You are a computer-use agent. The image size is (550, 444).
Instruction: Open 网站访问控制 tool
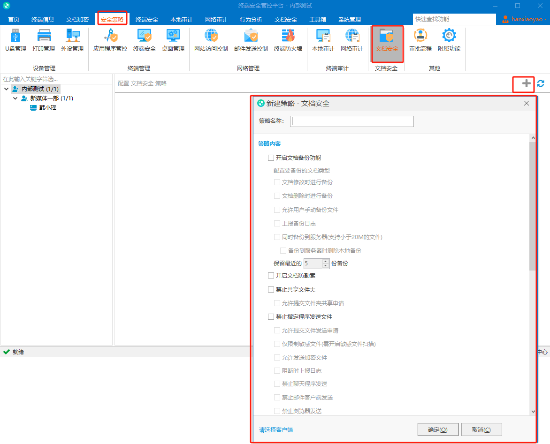tap(211, 40)
